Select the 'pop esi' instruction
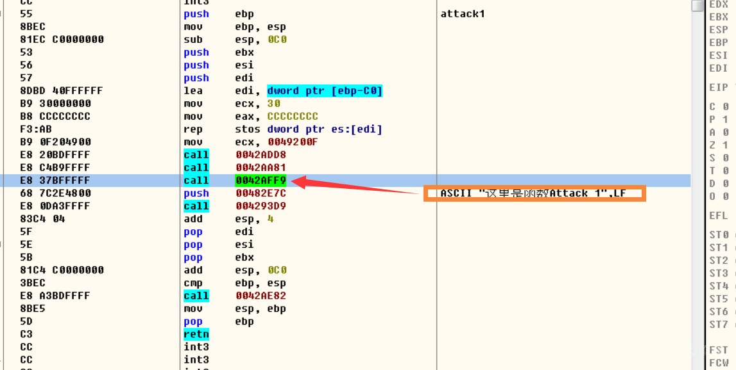Image resolution: width=736 pixels, height=370 pixels. pyautogui.click(x=219, y=245)
